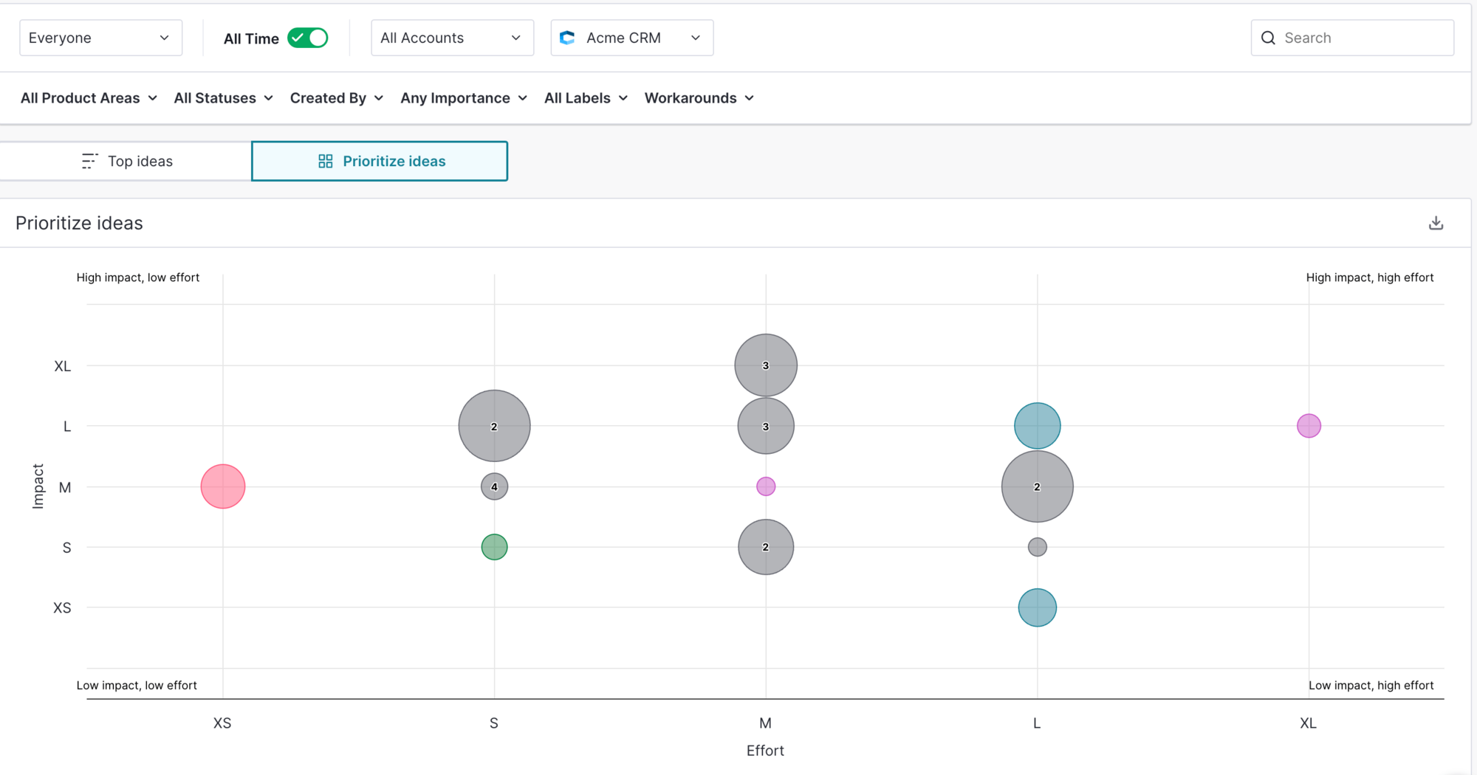
Task: Expand the All Statuses filter
Action: tap(223, 98)
